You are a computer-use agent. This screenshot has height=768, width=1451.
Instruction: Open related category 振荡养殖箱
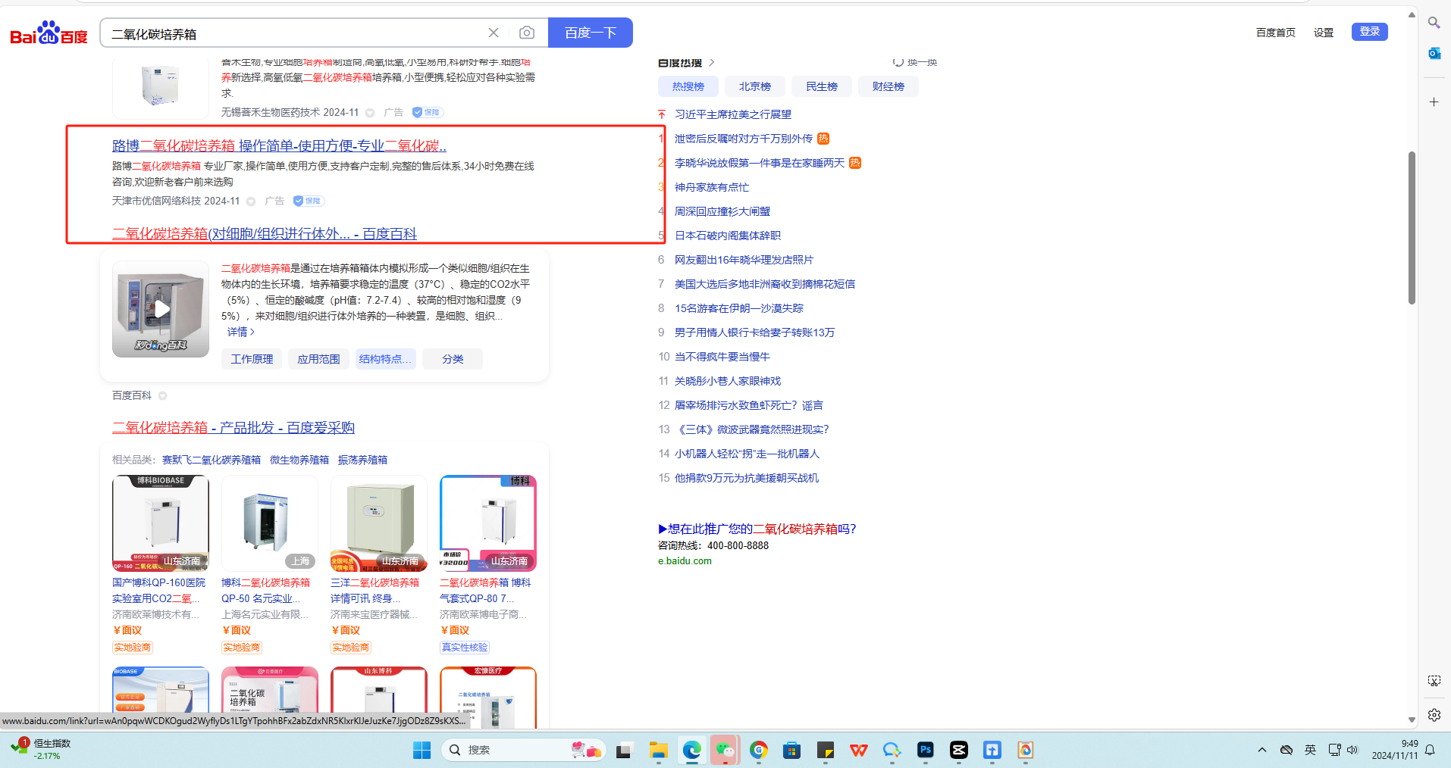click(362, 460)
